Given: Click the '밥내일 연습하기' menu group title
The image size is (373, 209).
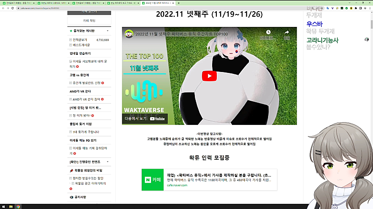Looking at the screenshot, I should (x=80, y=53).
